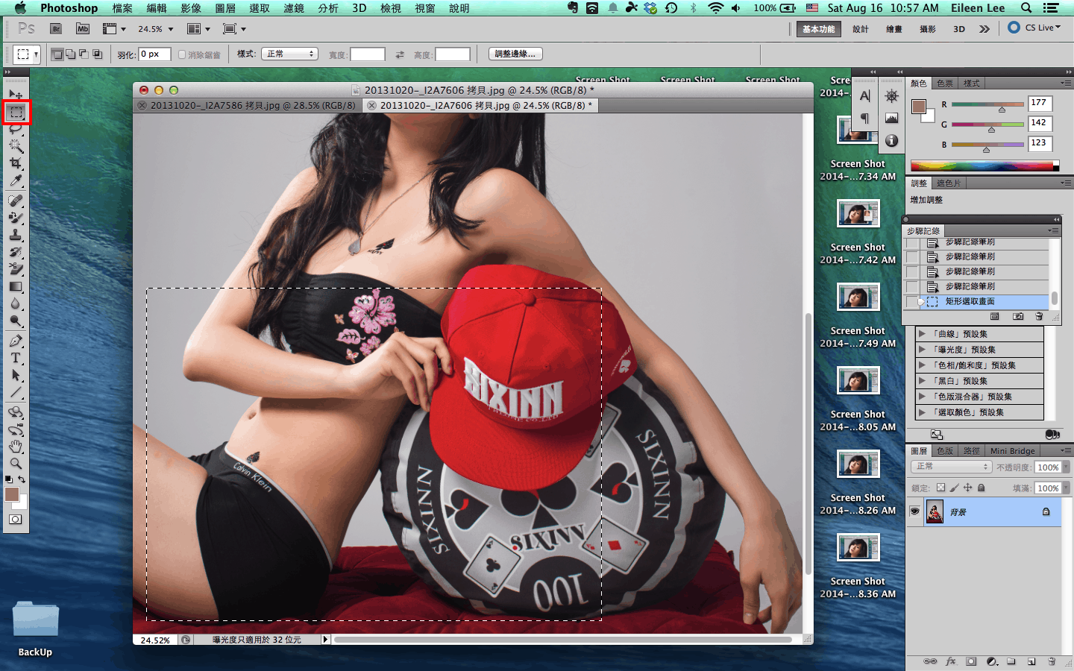The height and width of the screenshot is (671, 1074).
Task: Select the Brush tool
Action: (16, 218)
